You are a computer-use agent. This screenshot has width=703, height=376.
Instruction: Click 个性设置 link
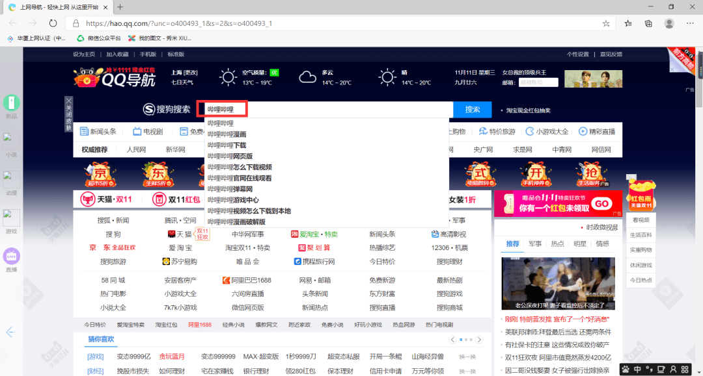577,54
